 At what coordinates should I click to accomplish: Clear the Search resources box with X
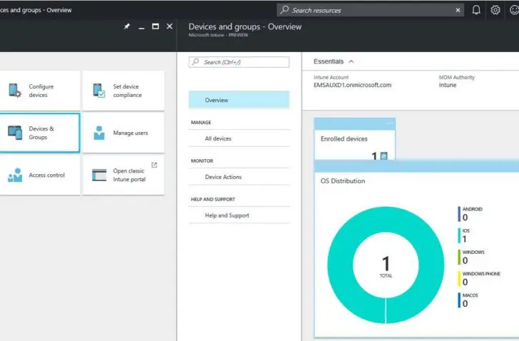(458, 10)
